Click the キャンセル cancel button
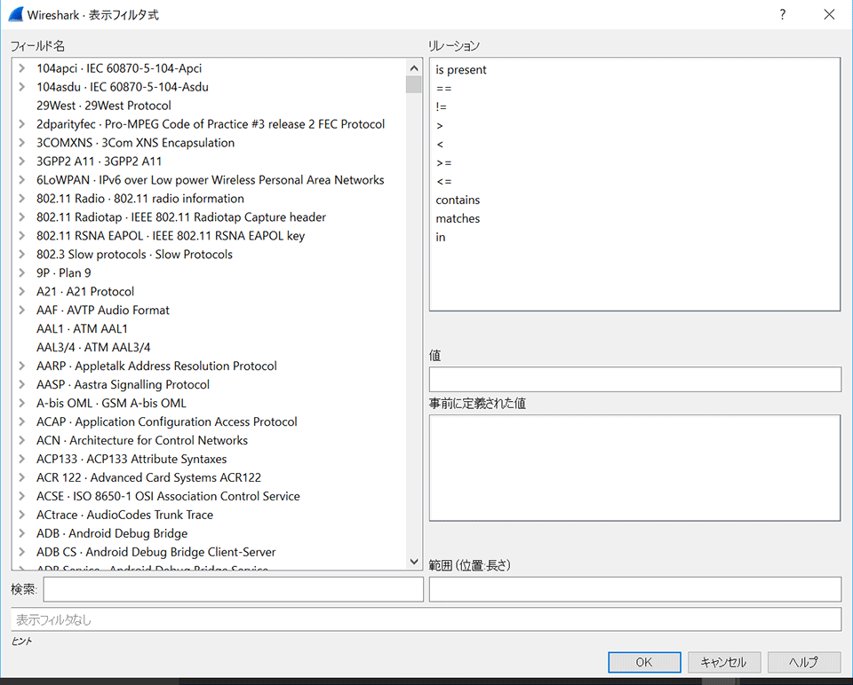 723,662
